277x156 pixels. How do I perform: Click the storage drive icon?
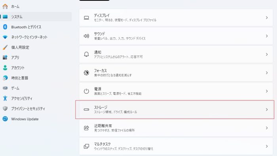pyautogui.click(x=86, y=110)
